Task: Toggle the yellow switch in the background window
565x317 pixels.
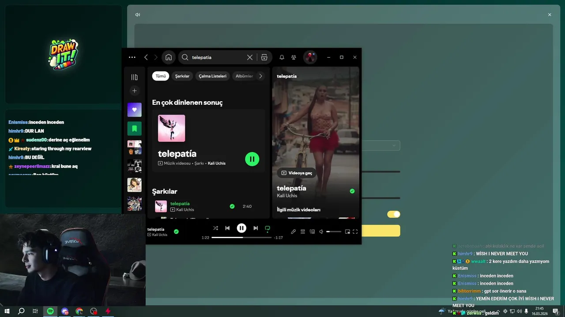Action: pos(394,214)
